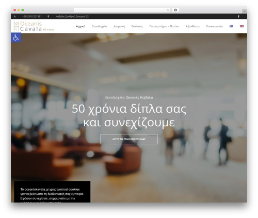This screenshot has width=258, height=218.
Task: Switch language with the Greek flag
Action: coord(231,26)
